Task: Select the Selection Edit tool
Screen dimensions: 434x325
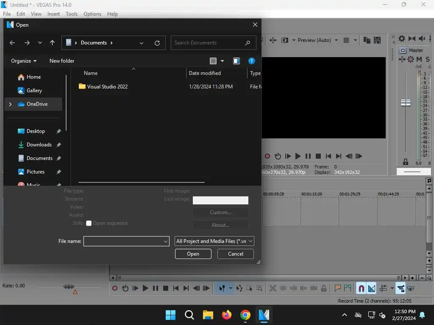Action: (x=249, y=288)
